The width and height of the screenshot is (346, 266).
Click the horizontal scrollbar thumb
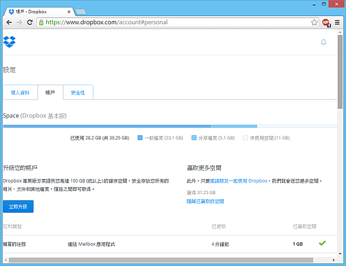point(161,260)
